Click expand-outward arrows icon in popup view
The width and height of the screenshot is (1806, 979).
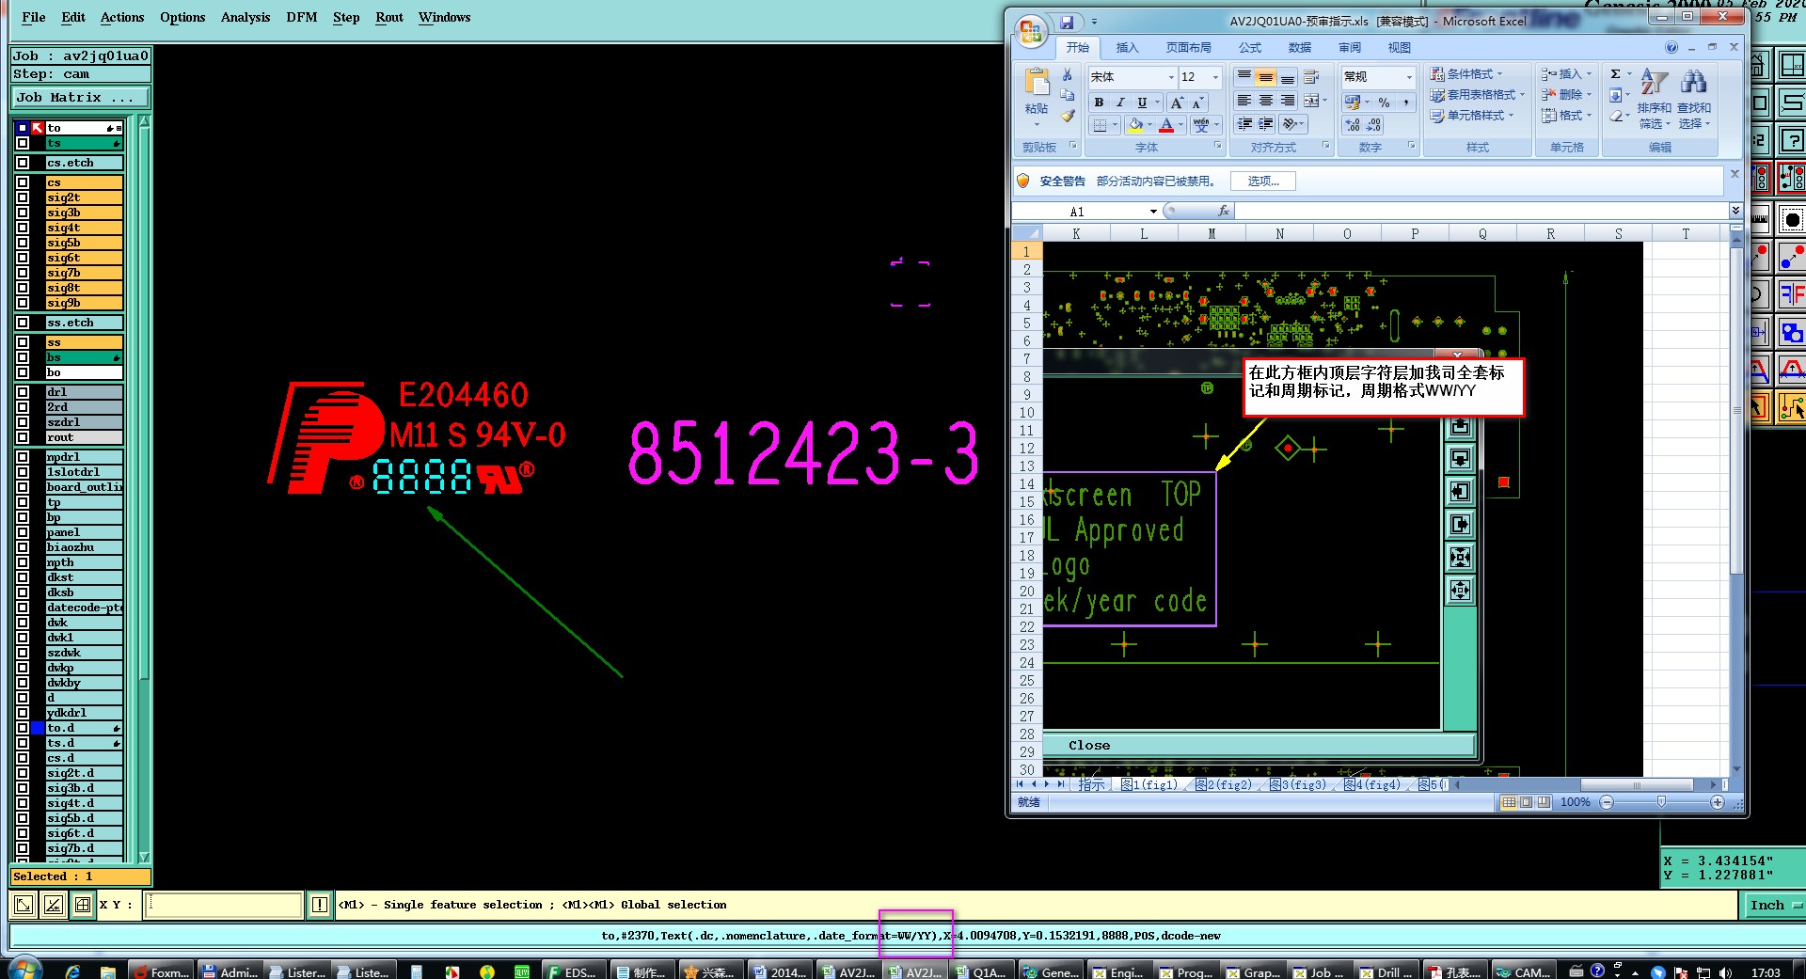pyautogui.click(x=1460, y=591)
